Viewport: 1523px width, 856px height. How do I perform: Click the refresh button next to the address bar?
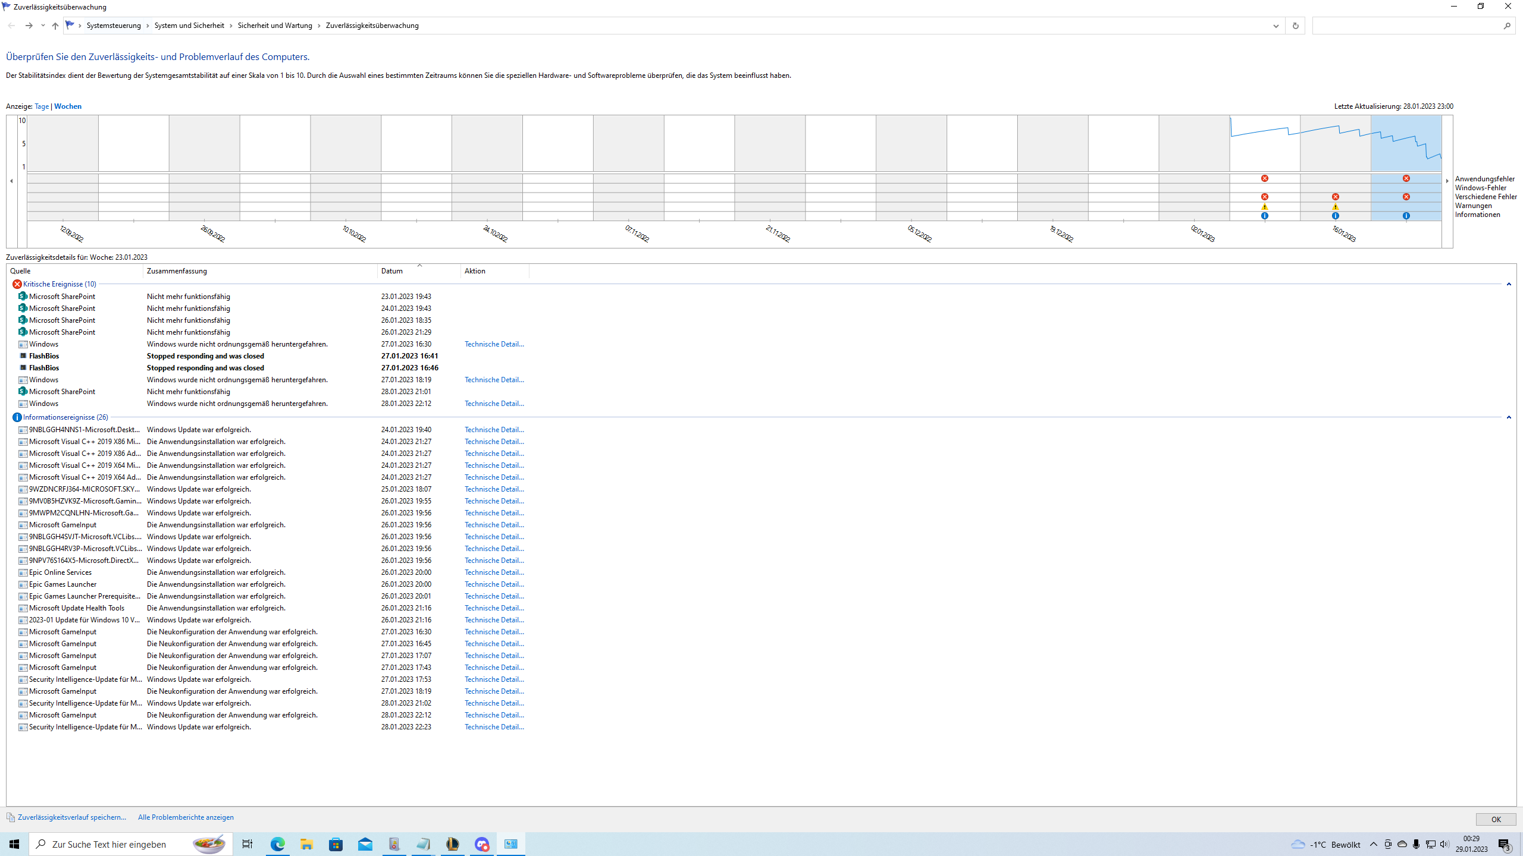1295,26
